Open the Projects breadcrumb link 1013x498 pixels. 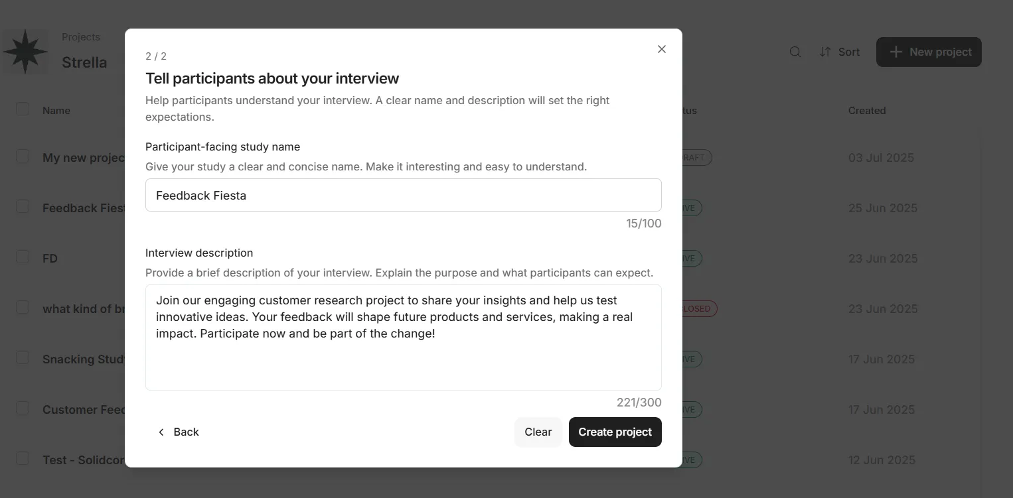tap(81, 37)
